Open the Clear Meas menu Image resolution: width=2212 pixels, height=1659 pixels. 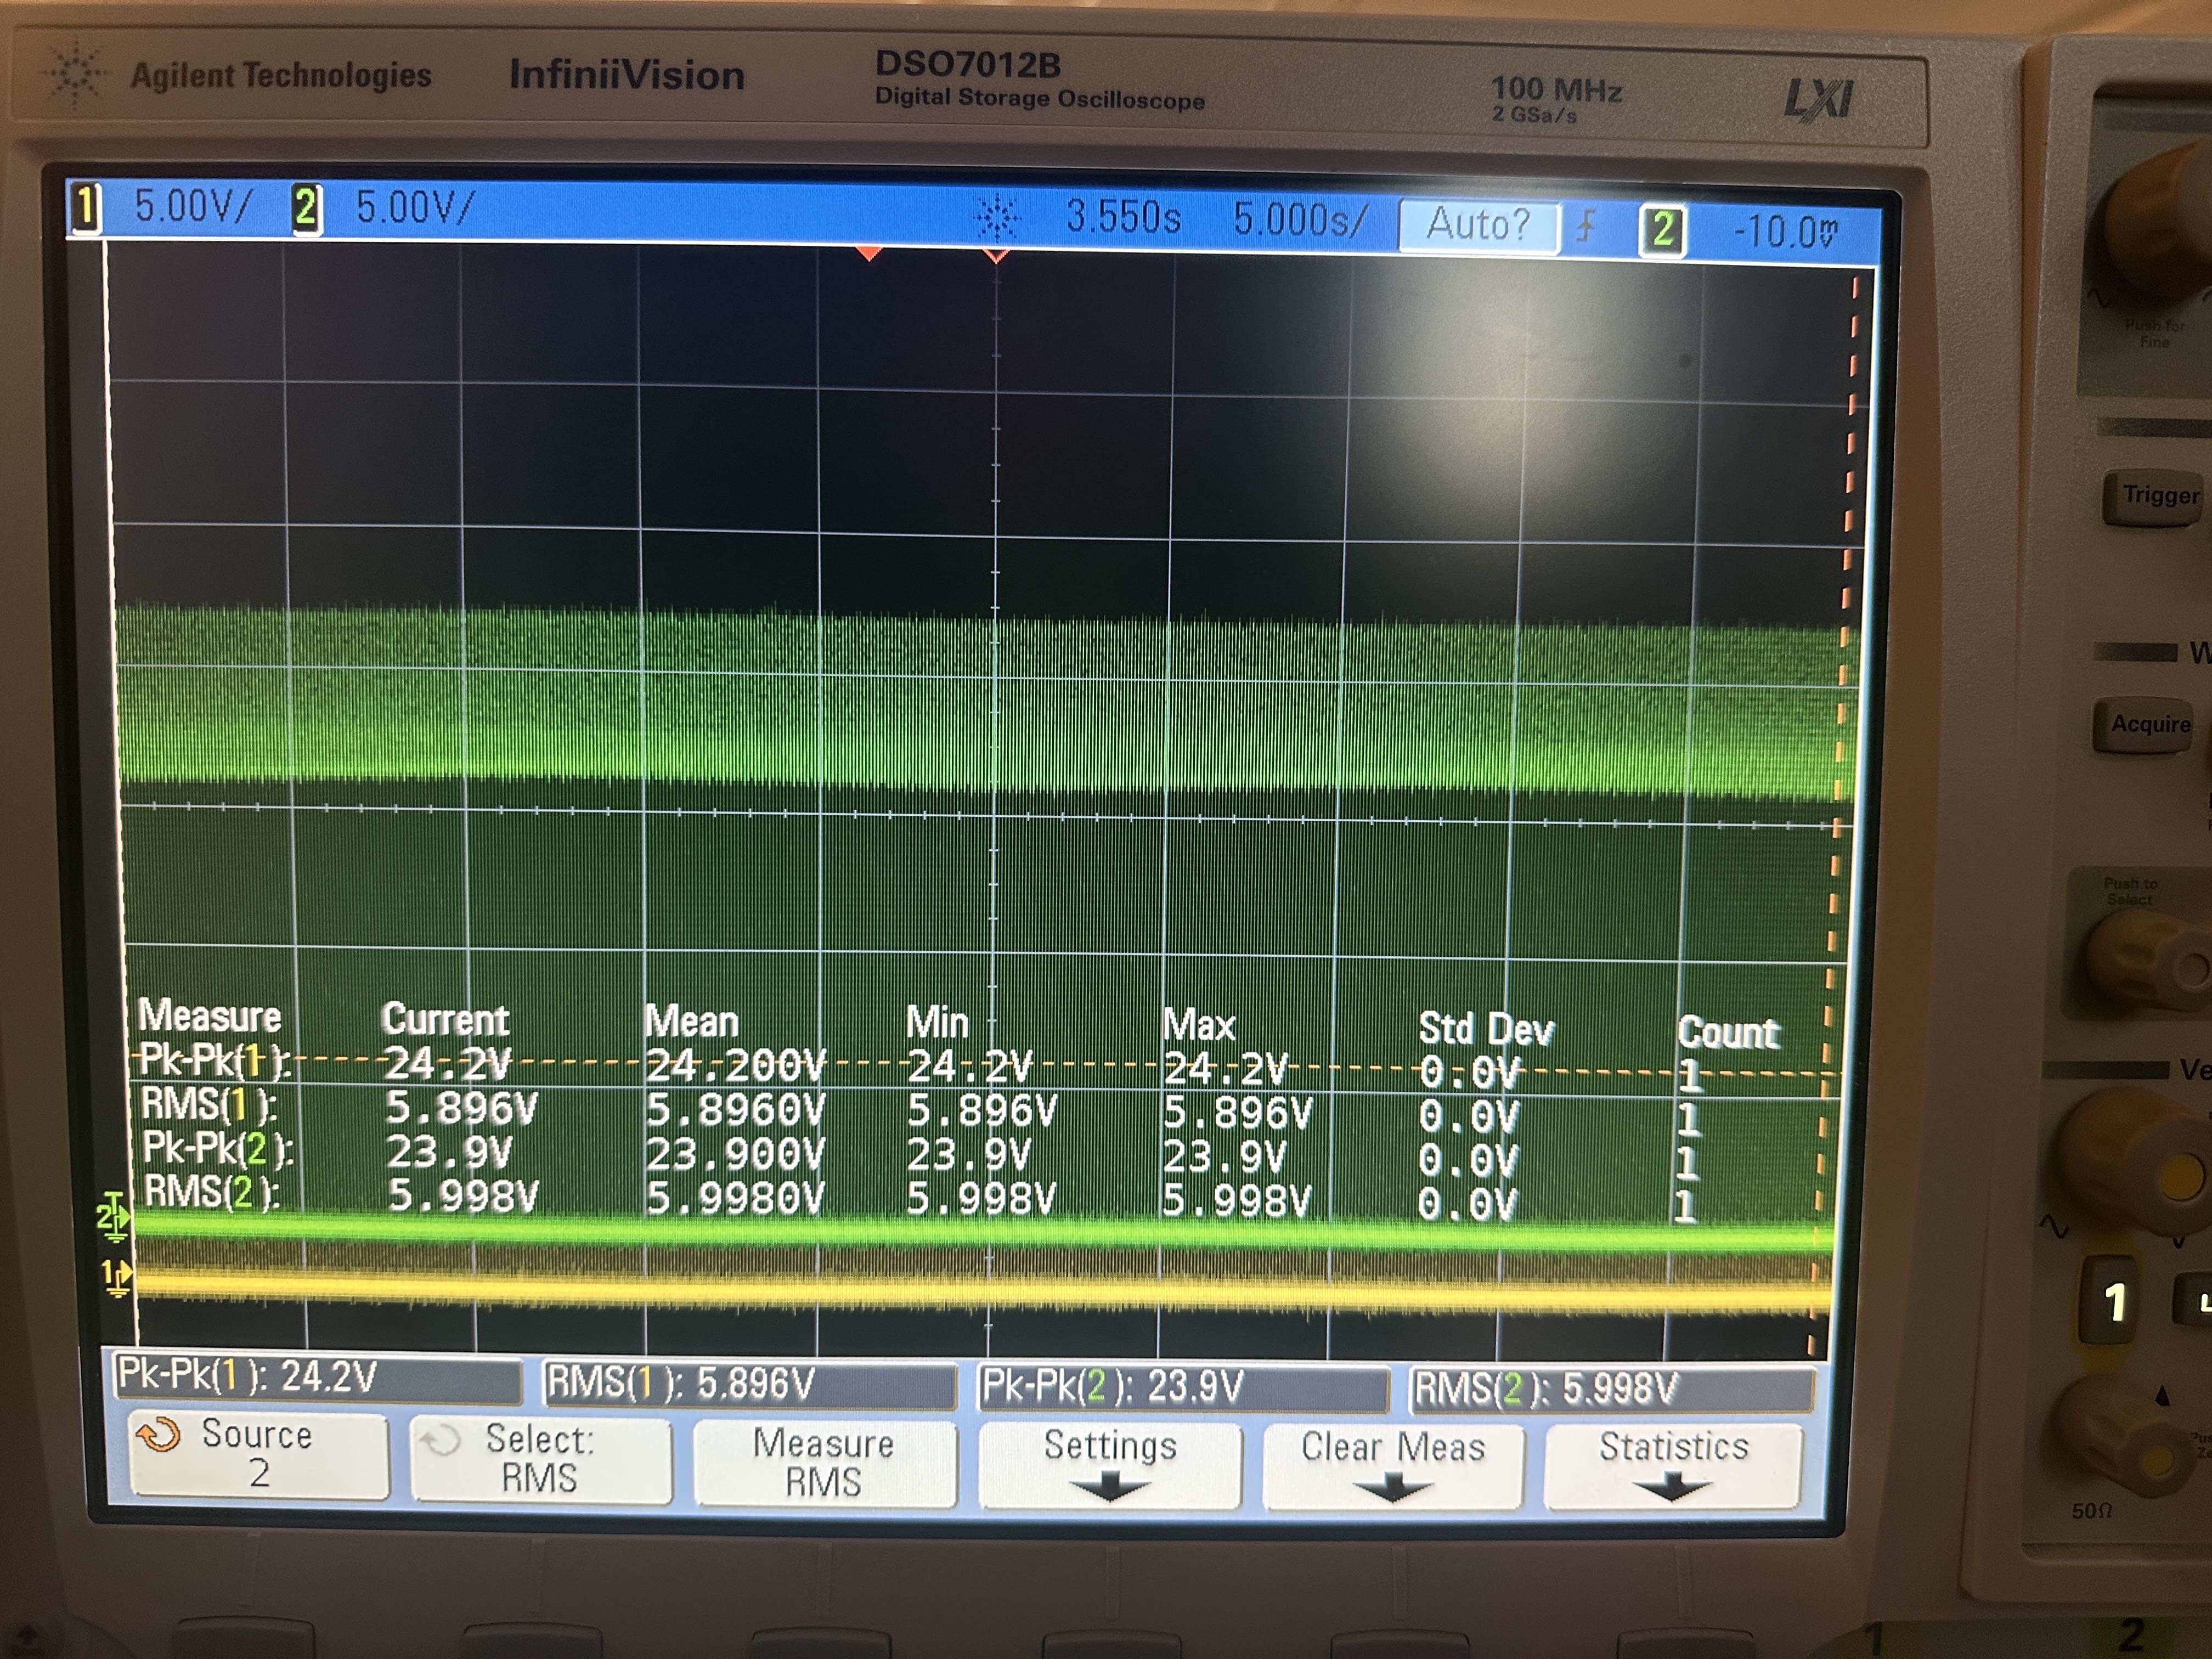1392,1466
